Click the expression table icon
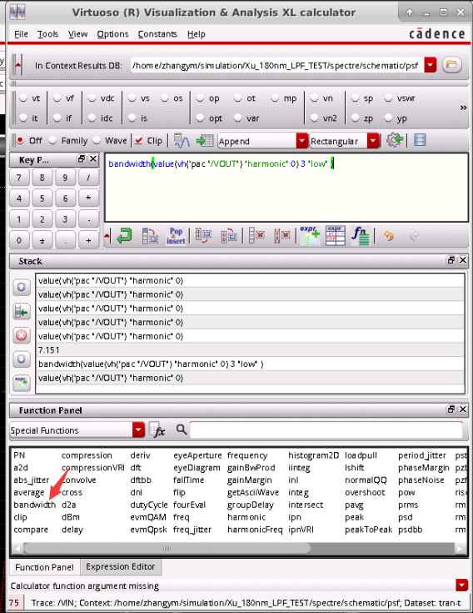The image size is (473, 613). [336, 236]
